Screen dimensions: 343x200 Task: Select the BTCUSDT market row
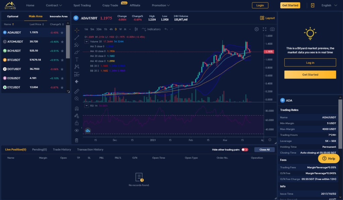34,60
